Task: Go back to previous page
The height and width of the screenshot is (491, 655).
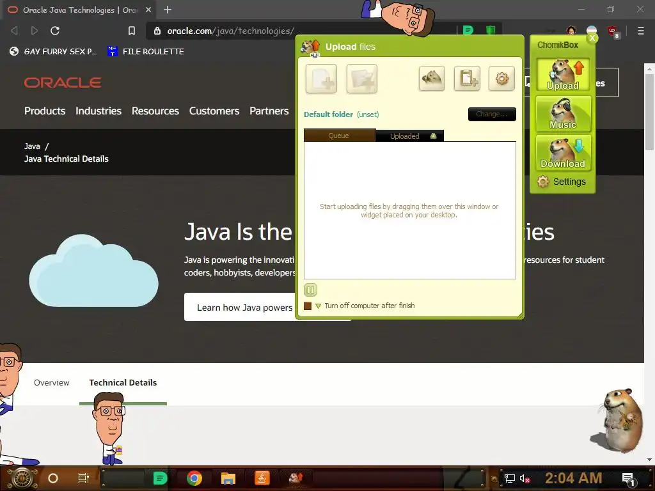Action: (x=14, y=31)
